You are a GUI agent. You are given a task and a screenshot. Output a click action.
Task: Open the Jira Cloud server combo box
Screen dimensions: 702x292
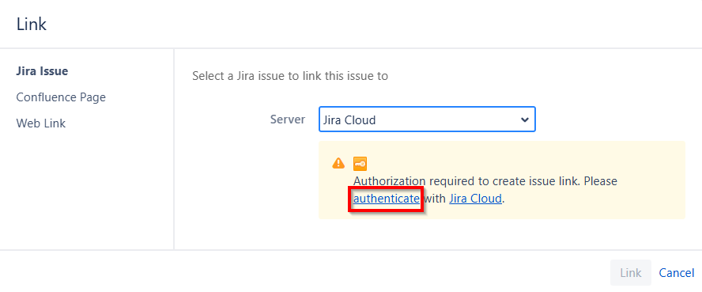[x=427, y=119]
